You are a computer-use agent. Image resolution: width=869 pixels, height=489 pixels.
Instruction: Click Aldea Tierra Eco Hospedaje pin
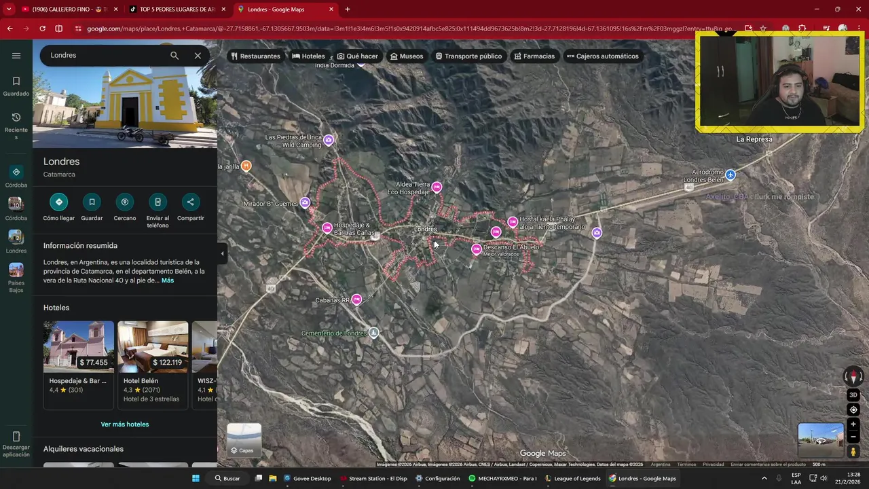[x=437, y=187]
